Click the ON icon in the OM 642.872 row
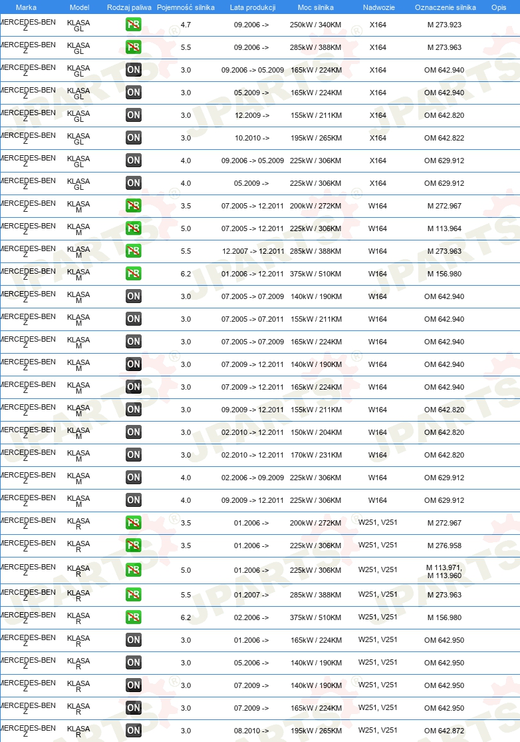 click(134, 730)
